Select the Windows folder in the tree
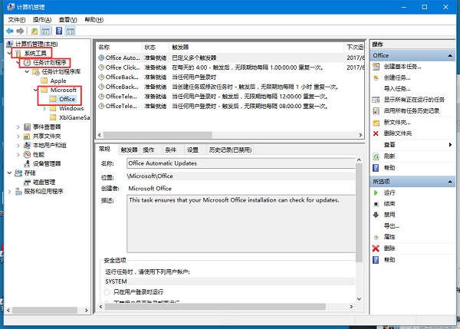The image size is (460, 329). (71, 108)
